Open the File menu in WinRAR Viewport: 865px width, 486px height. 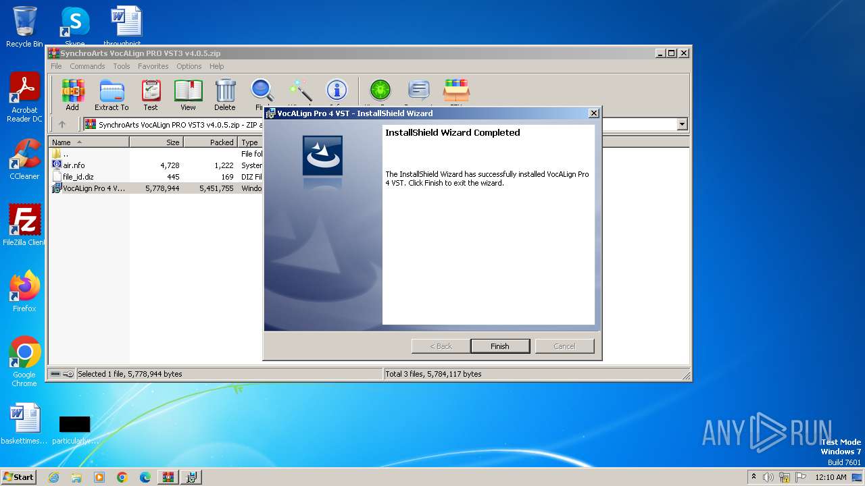click(56, 66)
